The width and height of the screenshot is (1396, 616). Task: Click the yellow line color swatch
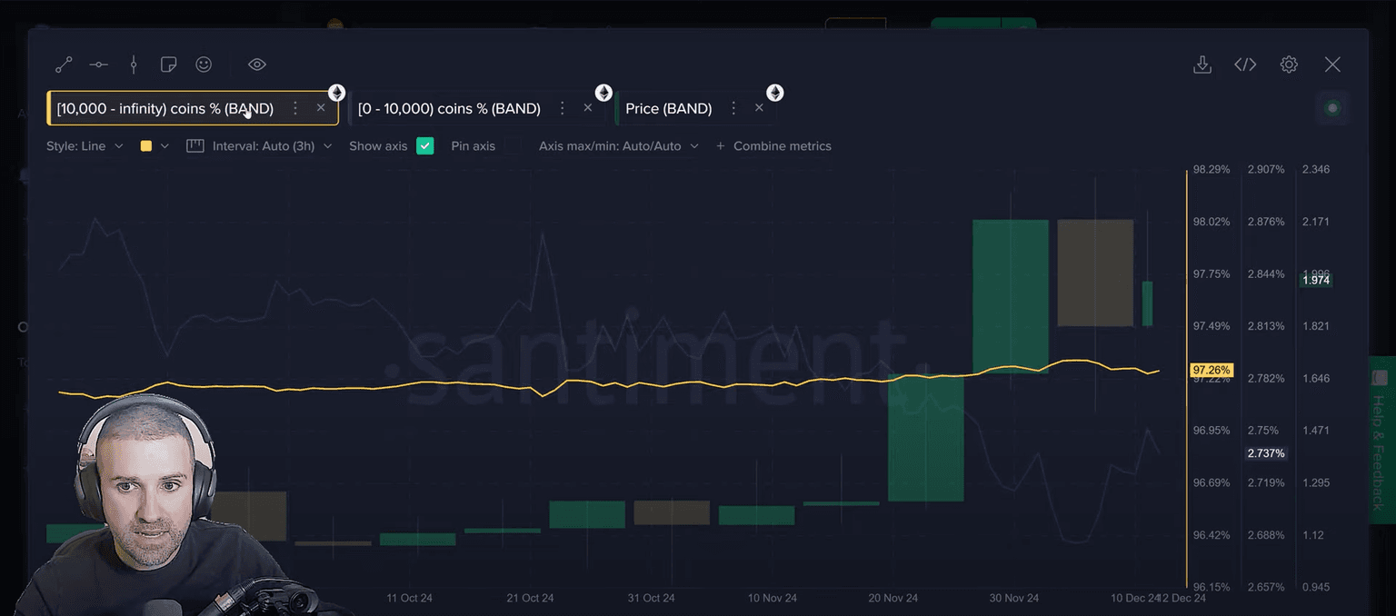pyautogui.click(x=146, y=145)
